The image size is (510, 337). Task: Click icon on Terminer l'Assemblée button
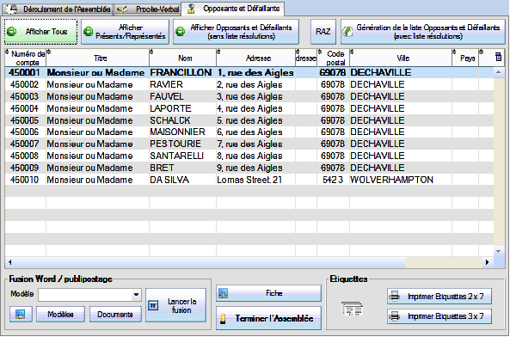tap(223, 318)
